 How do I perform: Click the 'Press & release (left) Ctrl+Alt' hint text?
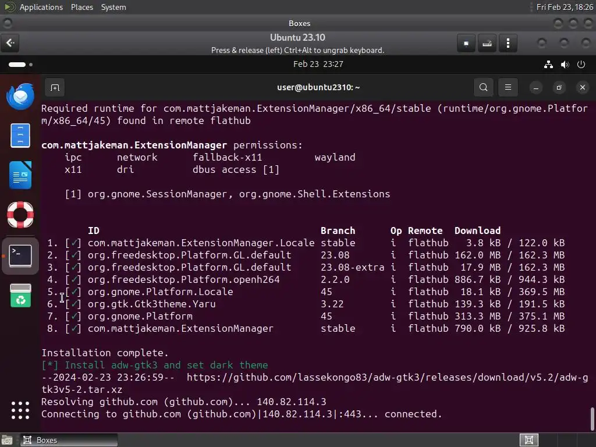click(297, 51)
